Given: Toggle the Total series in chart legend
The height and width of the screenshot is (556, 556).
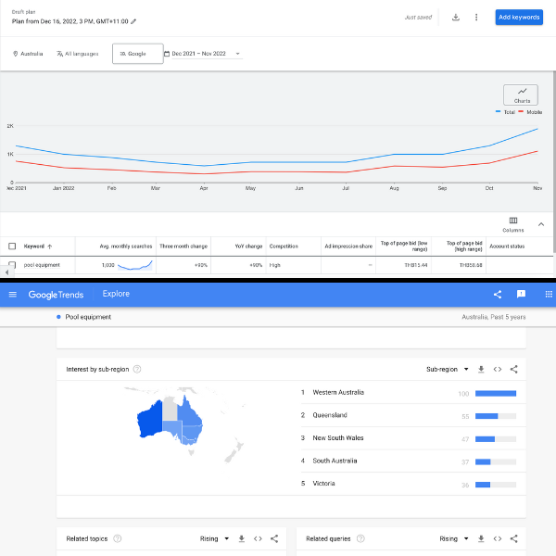Looking at the screenshot, I should point(505,112).
